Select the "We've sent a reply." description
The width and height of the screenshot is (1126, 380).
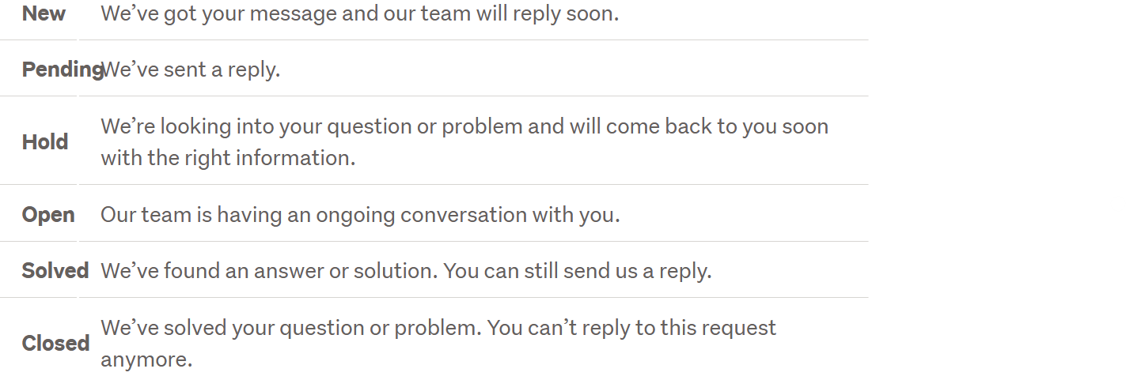tap(191, 70)
